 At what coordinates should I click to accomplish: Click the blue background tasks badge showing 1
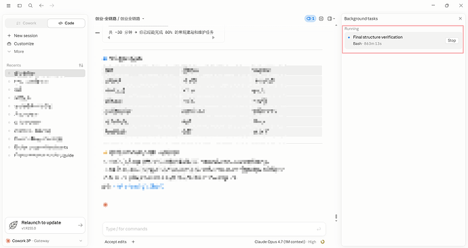point(311,18)
